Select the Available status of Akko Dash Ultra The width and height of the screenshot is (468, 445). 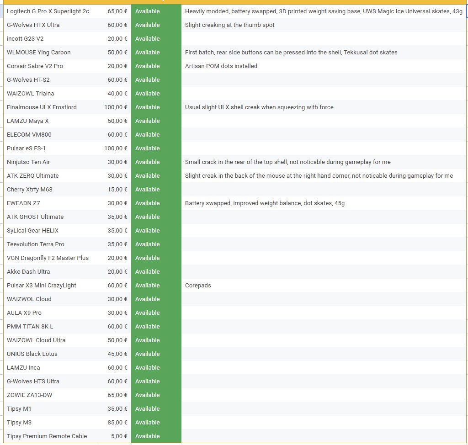[x=156, y=272]
